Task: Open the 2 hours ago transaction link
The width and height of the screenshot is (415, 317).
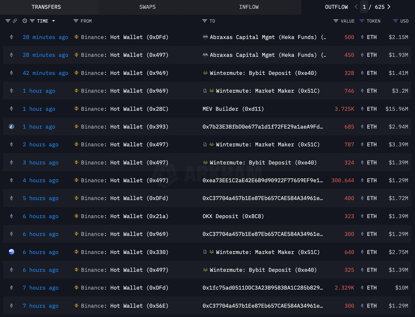Action: (40, 145)
